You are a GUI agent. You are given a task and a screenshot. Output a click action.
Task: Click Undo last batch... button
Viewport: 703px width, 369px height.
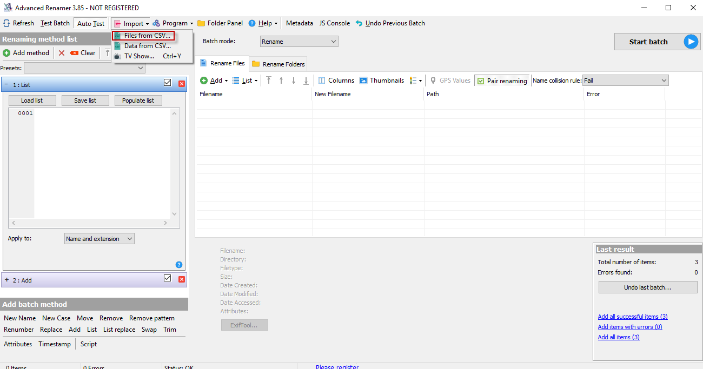coord(648,287)
